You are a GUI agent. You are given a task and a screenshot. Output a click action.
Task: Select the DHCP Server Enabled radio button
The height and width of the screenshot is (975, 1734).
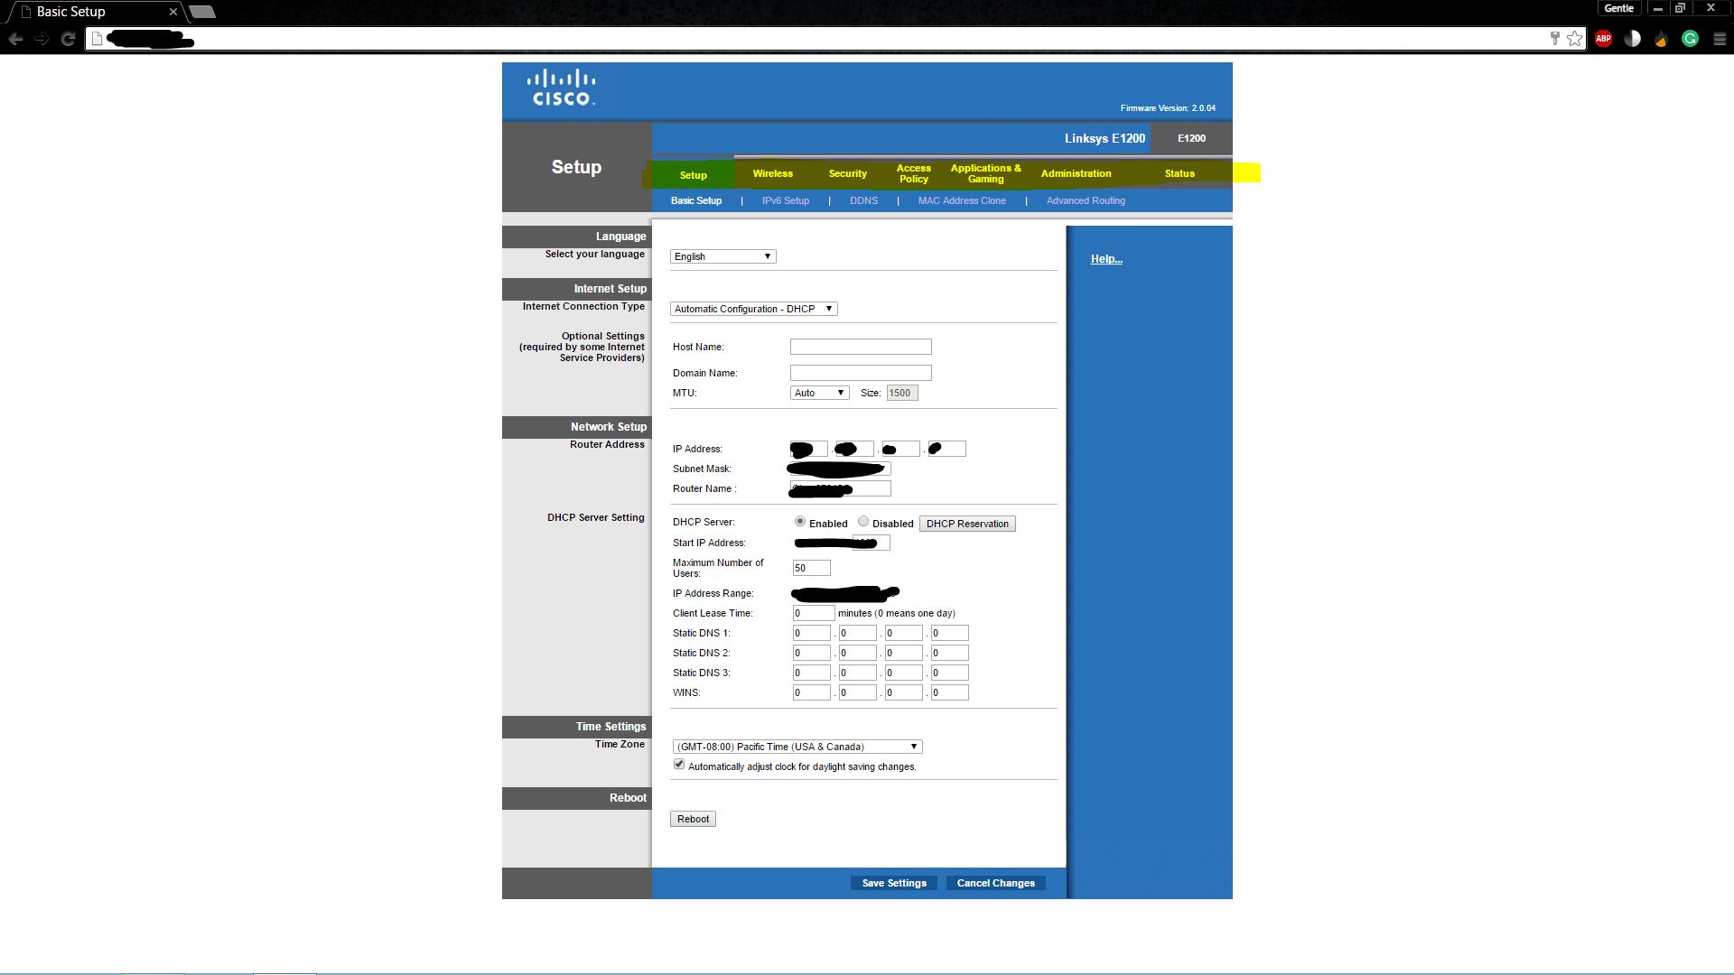(800, 522)
